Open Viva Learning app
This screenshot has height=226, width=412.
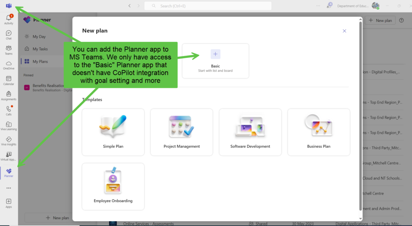tap(9, 126)
